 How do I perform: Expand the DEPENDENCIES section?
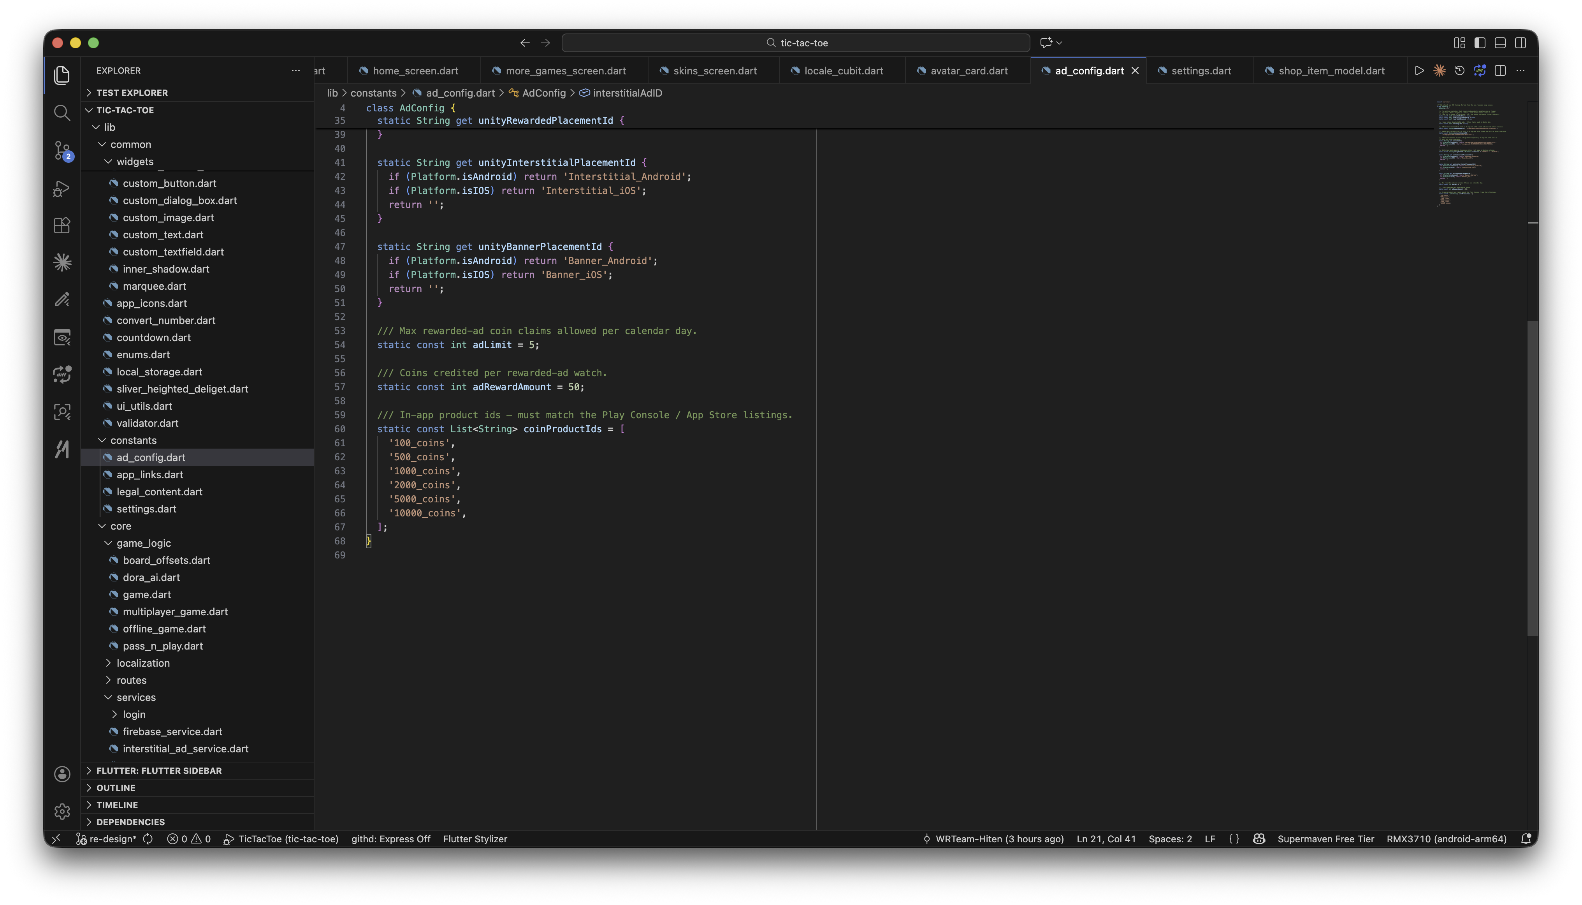198,822
